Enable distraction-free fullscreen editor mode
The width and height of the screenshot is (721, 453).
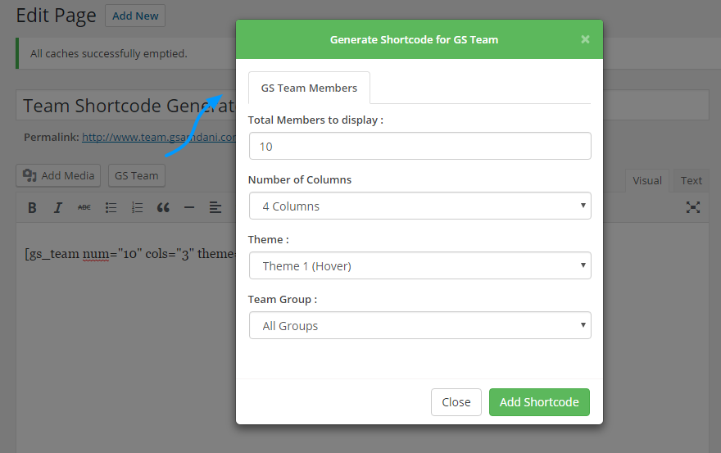[x=693, y=207]
